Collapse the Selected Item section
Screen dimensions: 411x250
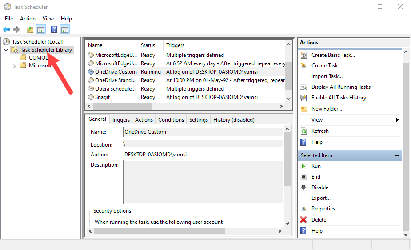[397, 155]
